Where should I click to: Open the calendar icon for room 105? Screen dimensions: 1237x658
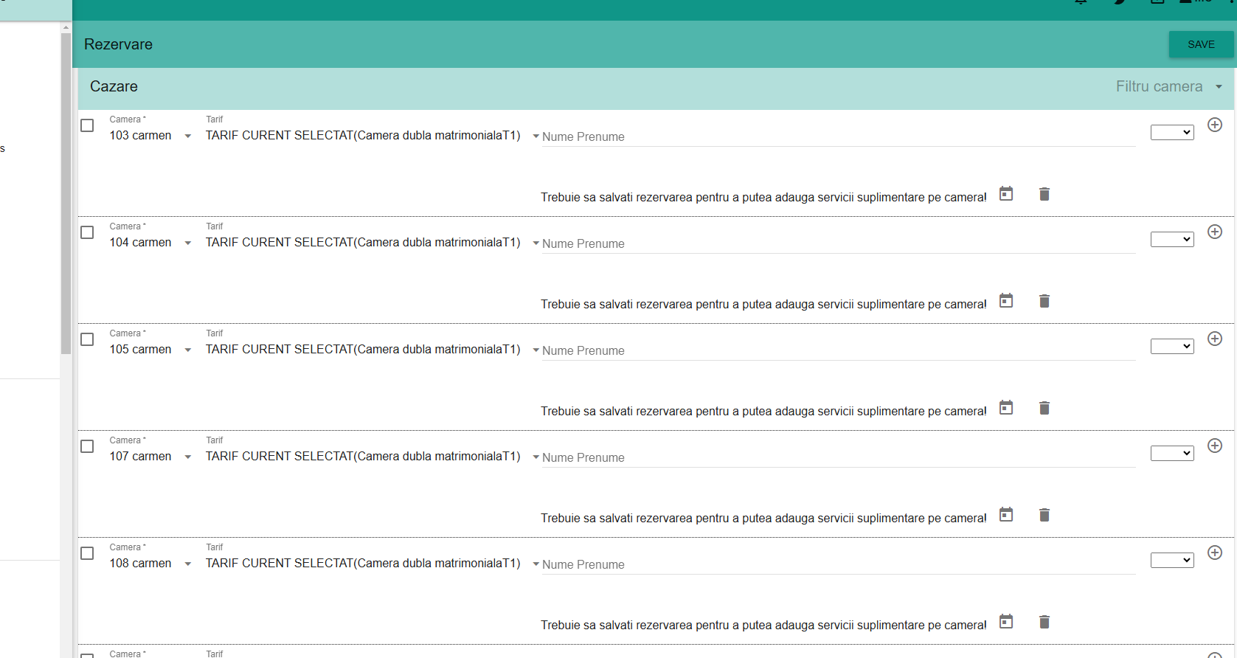click(x=1006, y=407)
